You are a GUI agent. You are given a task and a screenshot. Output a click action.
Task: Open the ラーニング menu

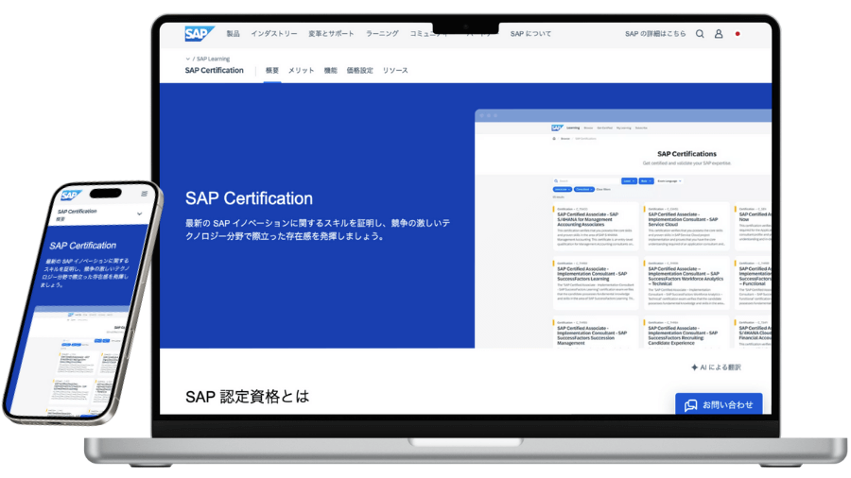(x=382, y=34)
